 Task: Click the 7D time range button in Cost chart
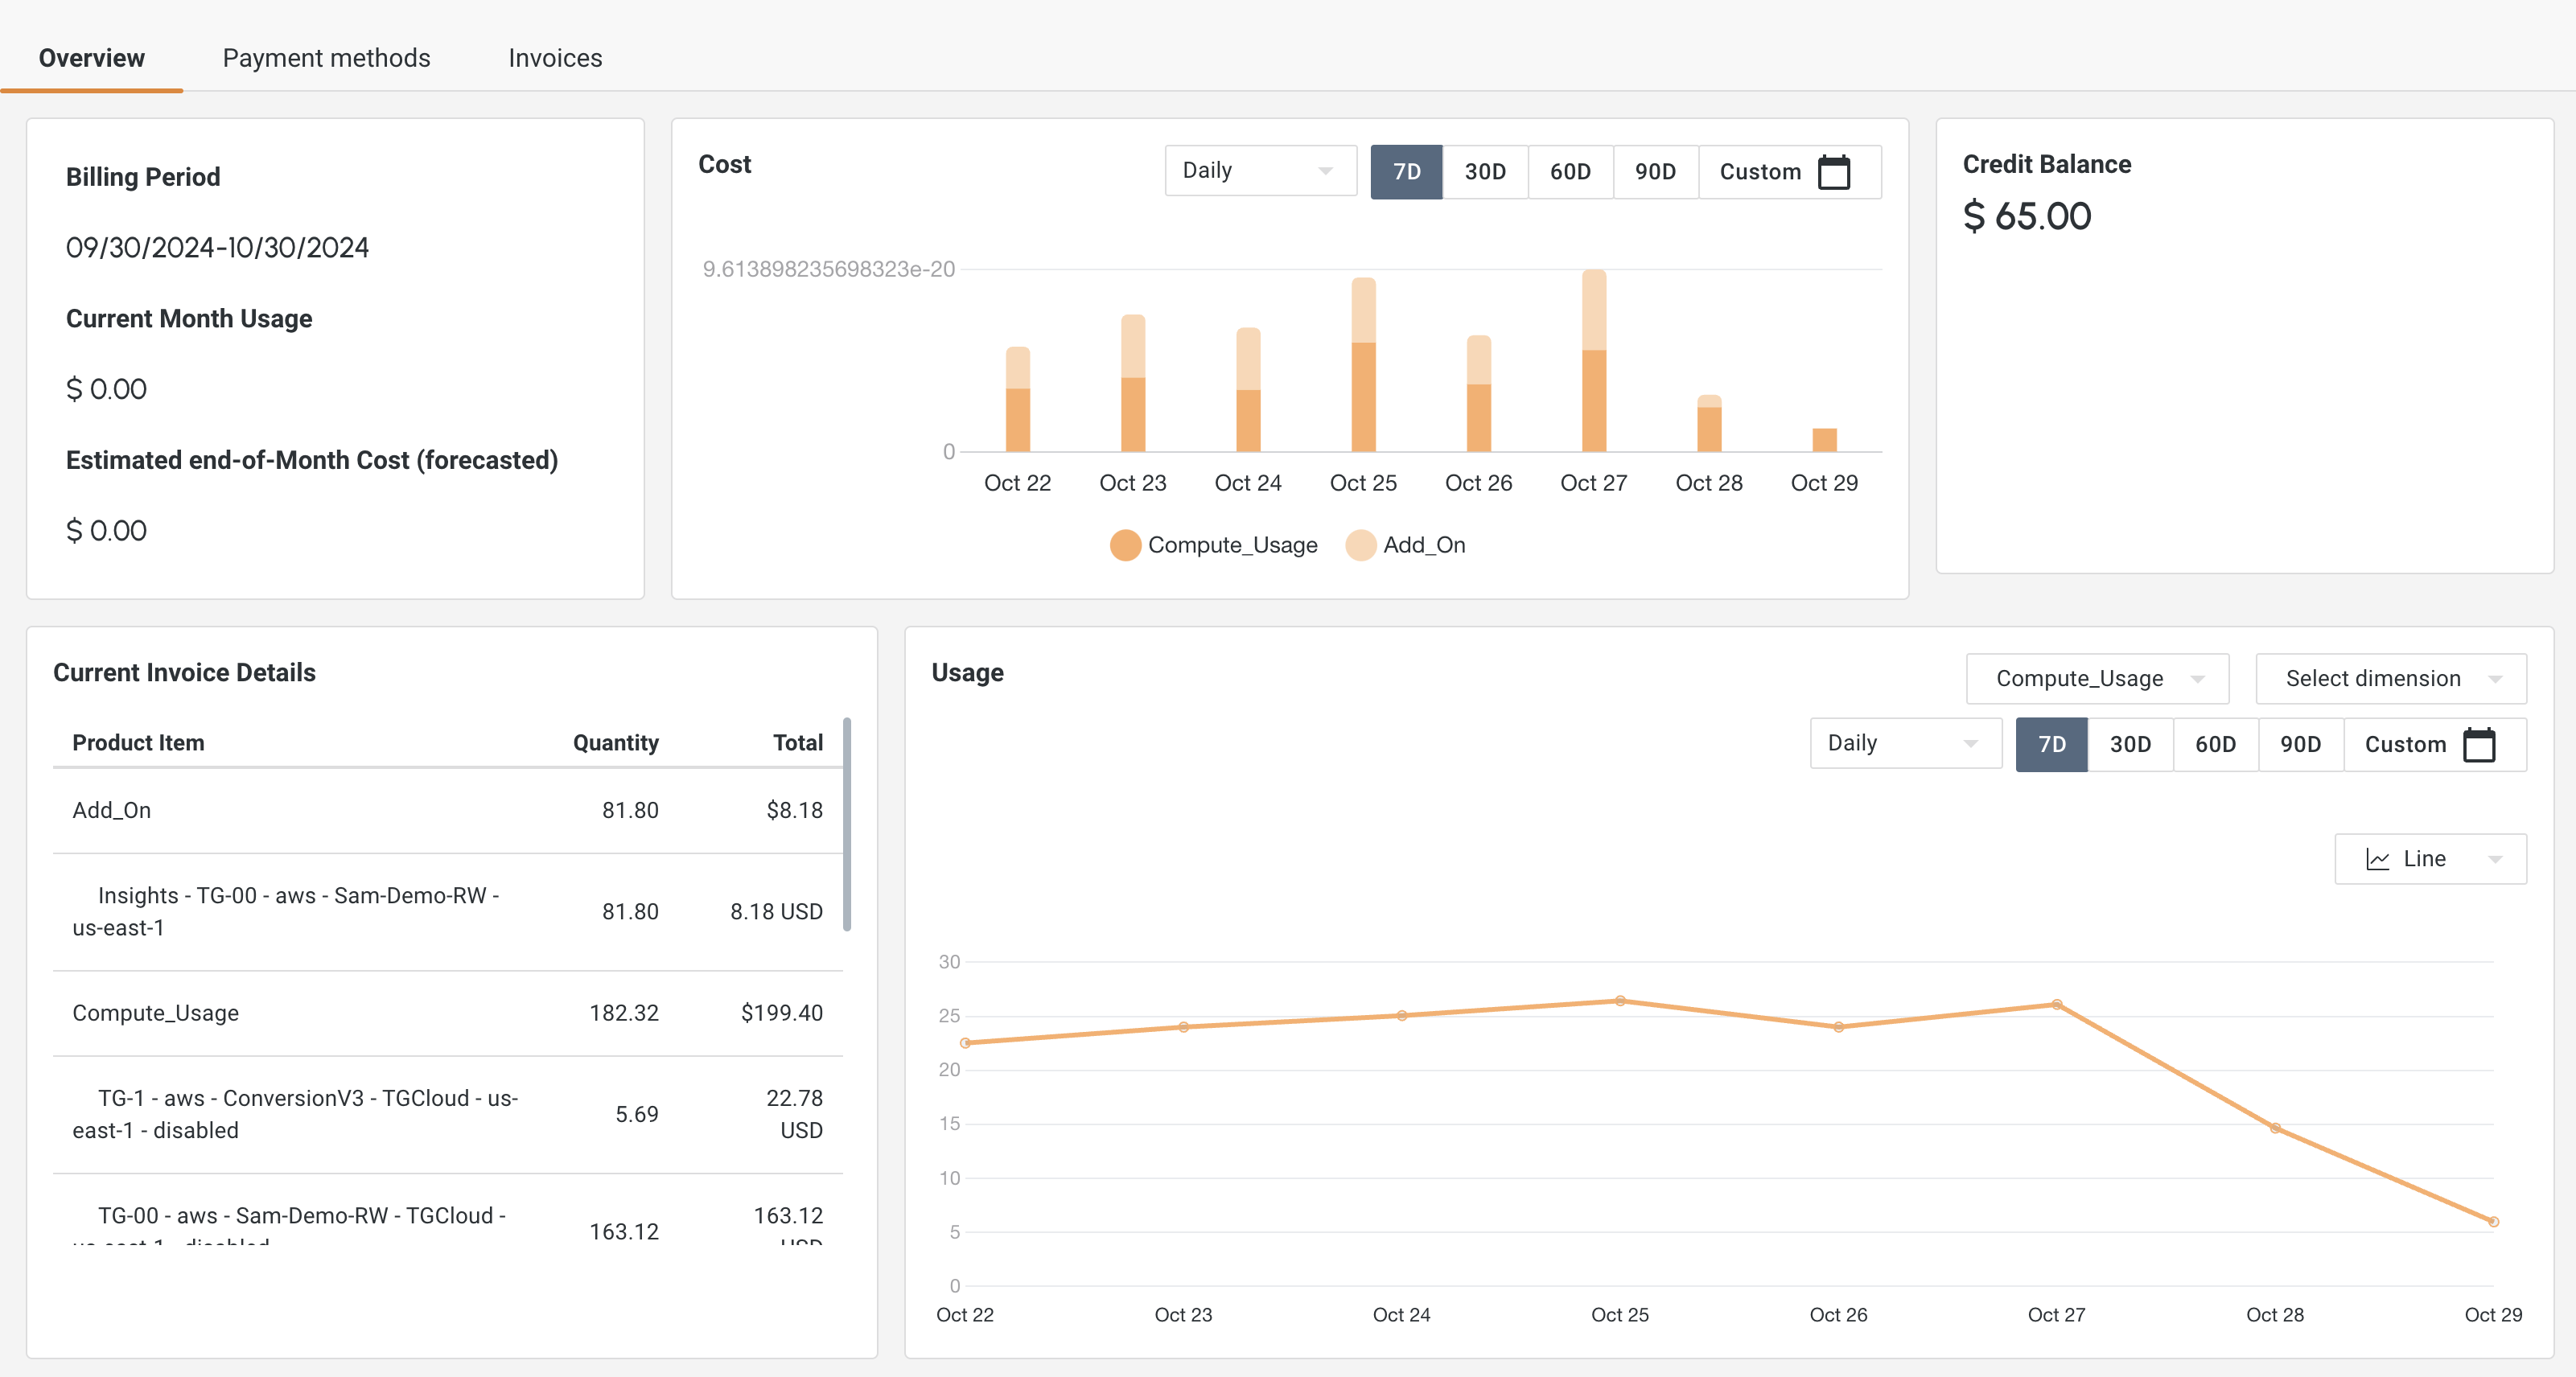click(x=1405, y=169)
